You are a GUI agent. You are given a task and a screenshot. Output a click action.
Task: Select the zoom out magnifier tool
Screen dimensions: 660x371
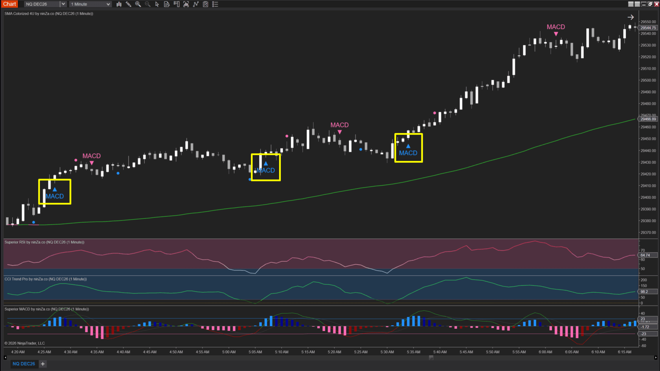click(x=148, y=4)
